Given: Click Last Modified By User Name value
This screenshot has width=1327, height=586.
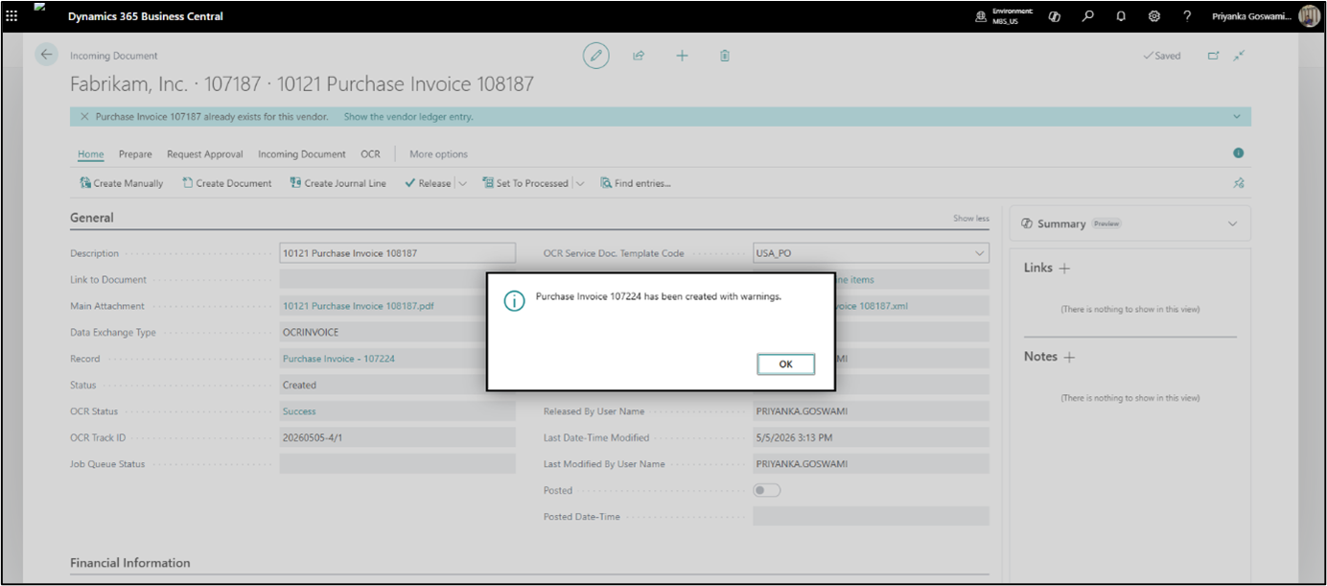Looking at the screenshot, I should pos(871,463).
